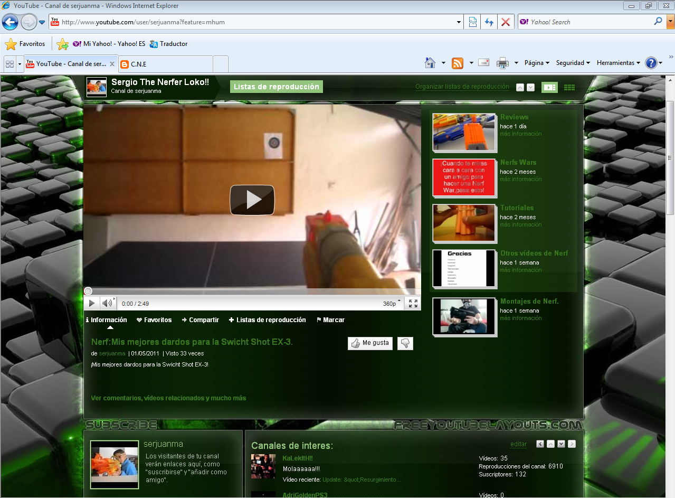Click the Listas de reproducción green button
Screen dimensions: 675x498
coord(277,87)
